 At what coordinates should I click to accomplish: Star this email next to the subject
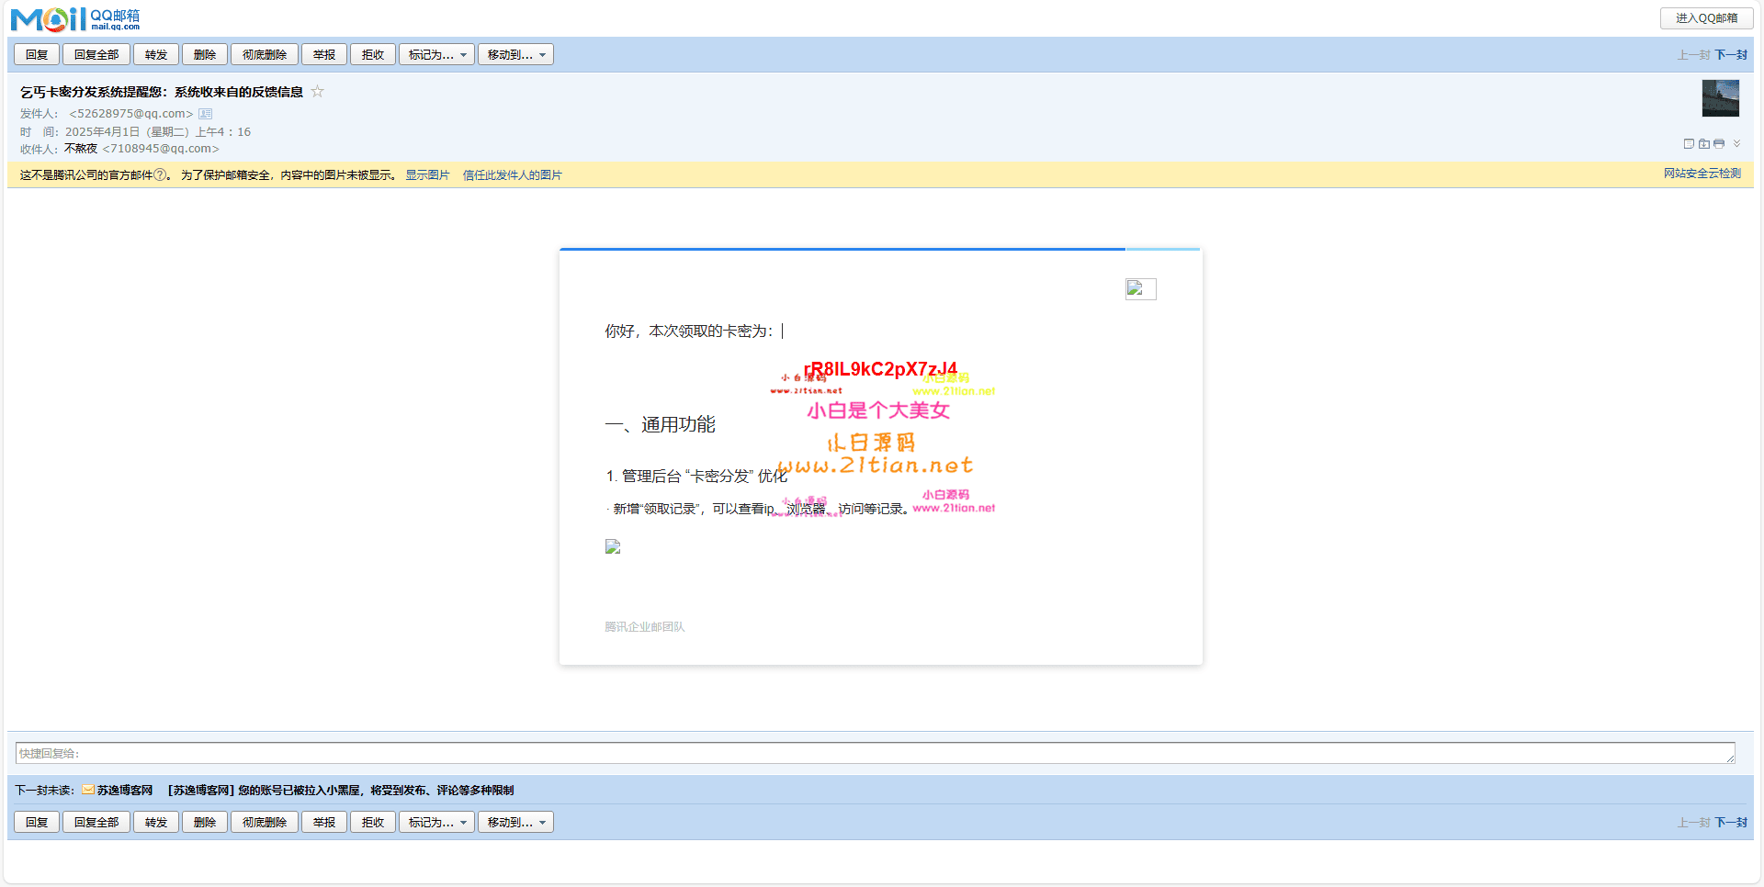(318, 91)
